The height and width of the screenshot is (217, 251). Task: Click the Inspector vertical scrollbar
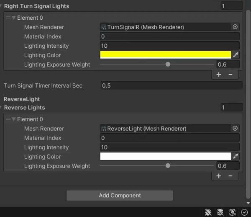pyautogui.click(x=248, y=104)
